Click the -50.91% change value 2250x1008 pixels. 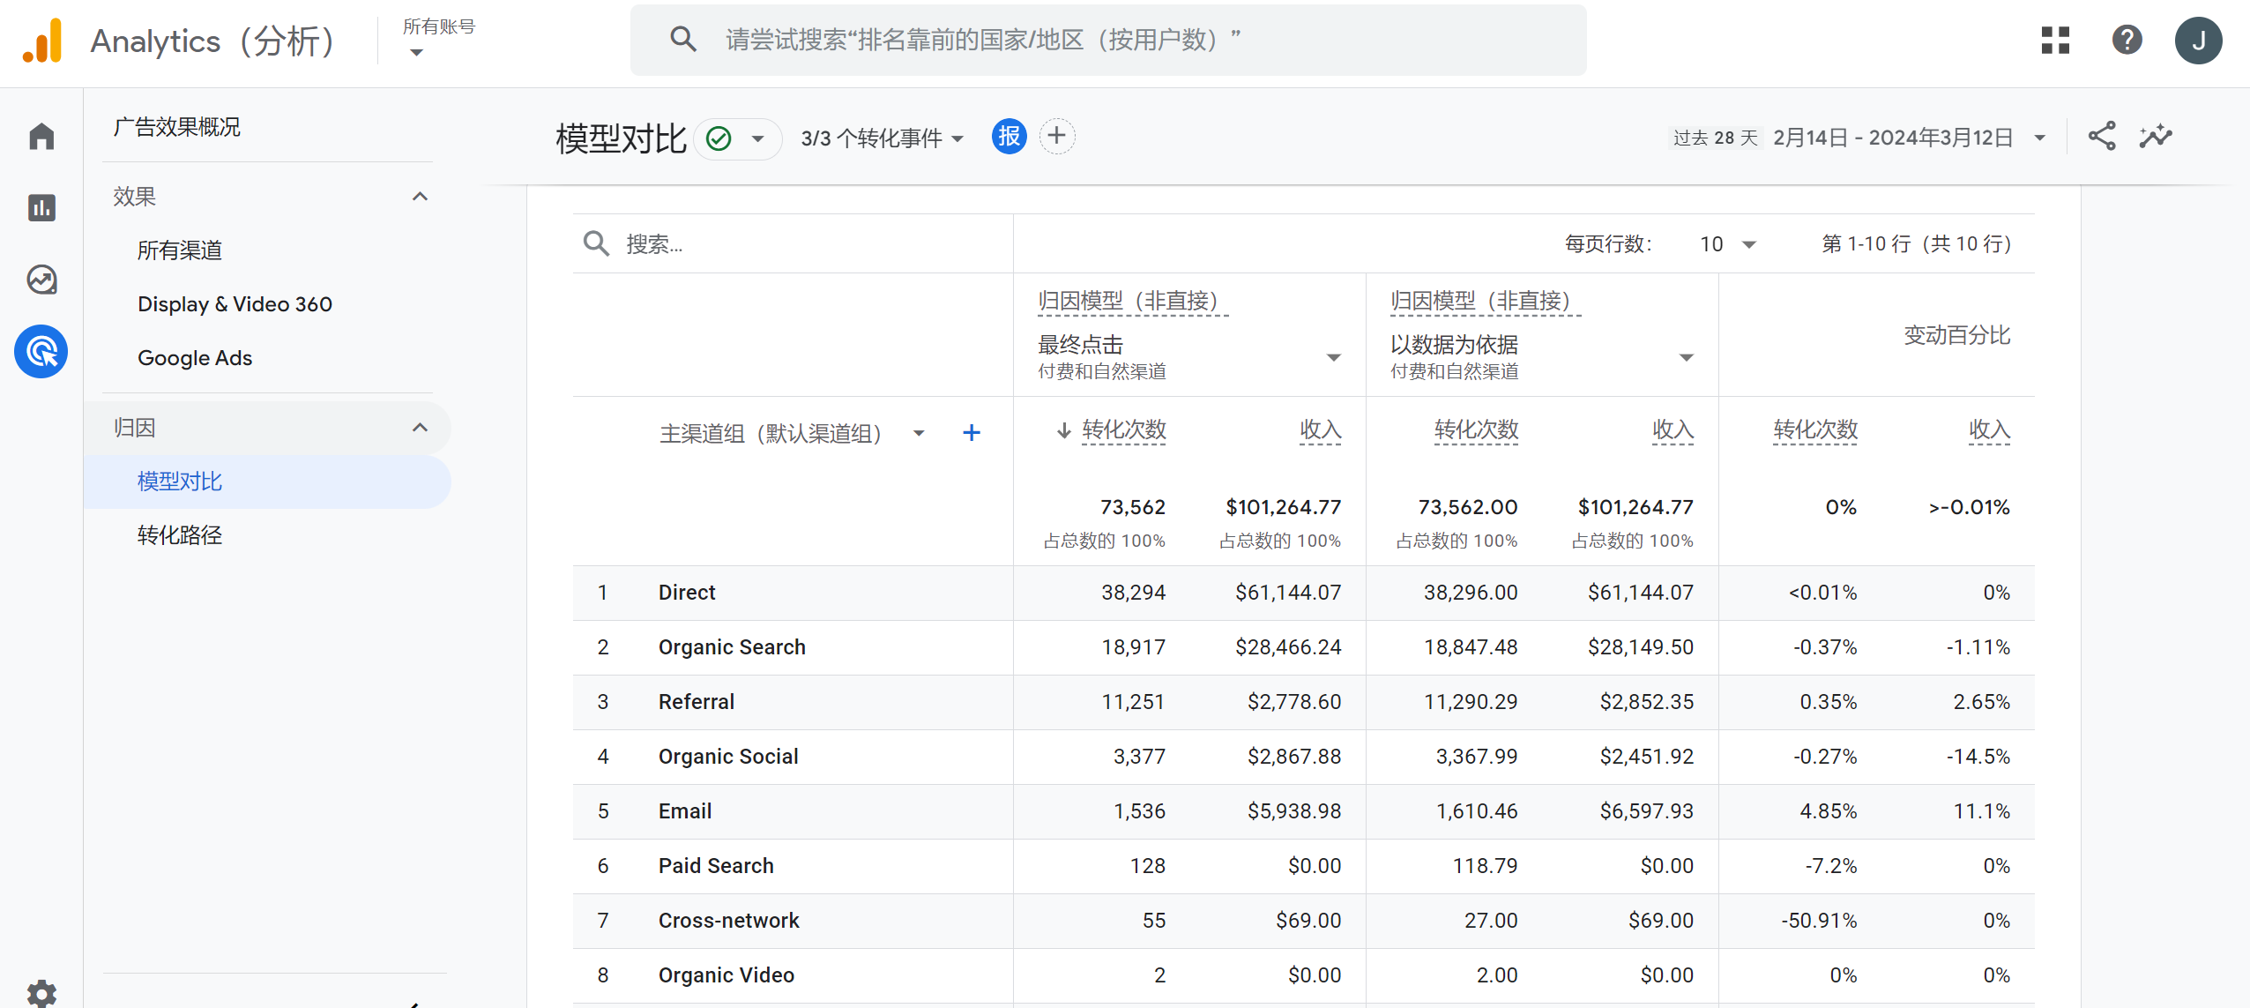(x=1819, y=921)
